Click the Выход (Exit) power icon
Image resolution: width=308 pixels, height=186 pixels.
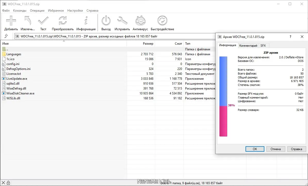tap(106, 21)
